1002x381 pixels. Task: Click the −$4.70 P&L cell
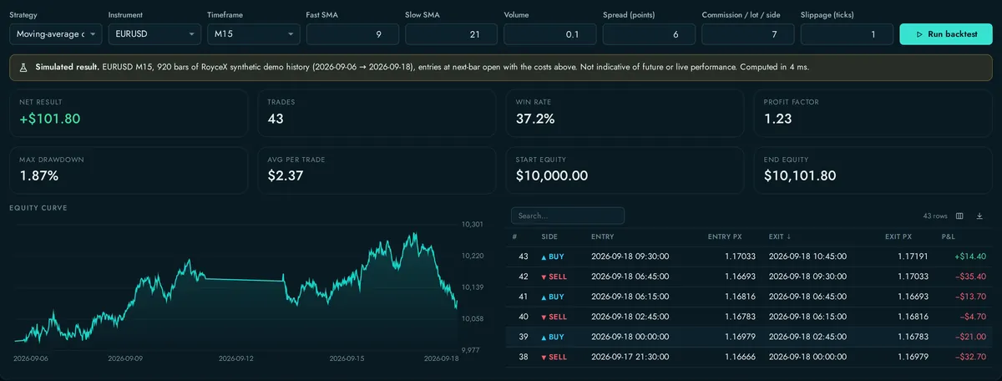tap(974, 317)
